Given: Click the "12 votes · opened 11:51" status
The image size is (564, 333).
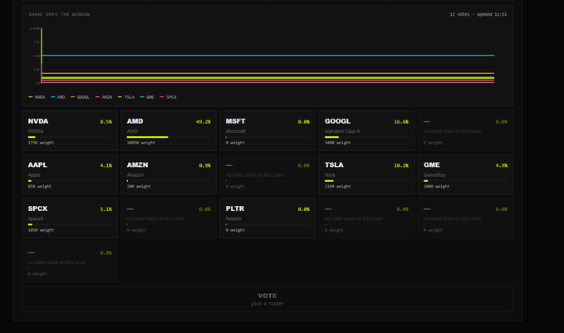Looking at the screenshot, I should [478, 14].
